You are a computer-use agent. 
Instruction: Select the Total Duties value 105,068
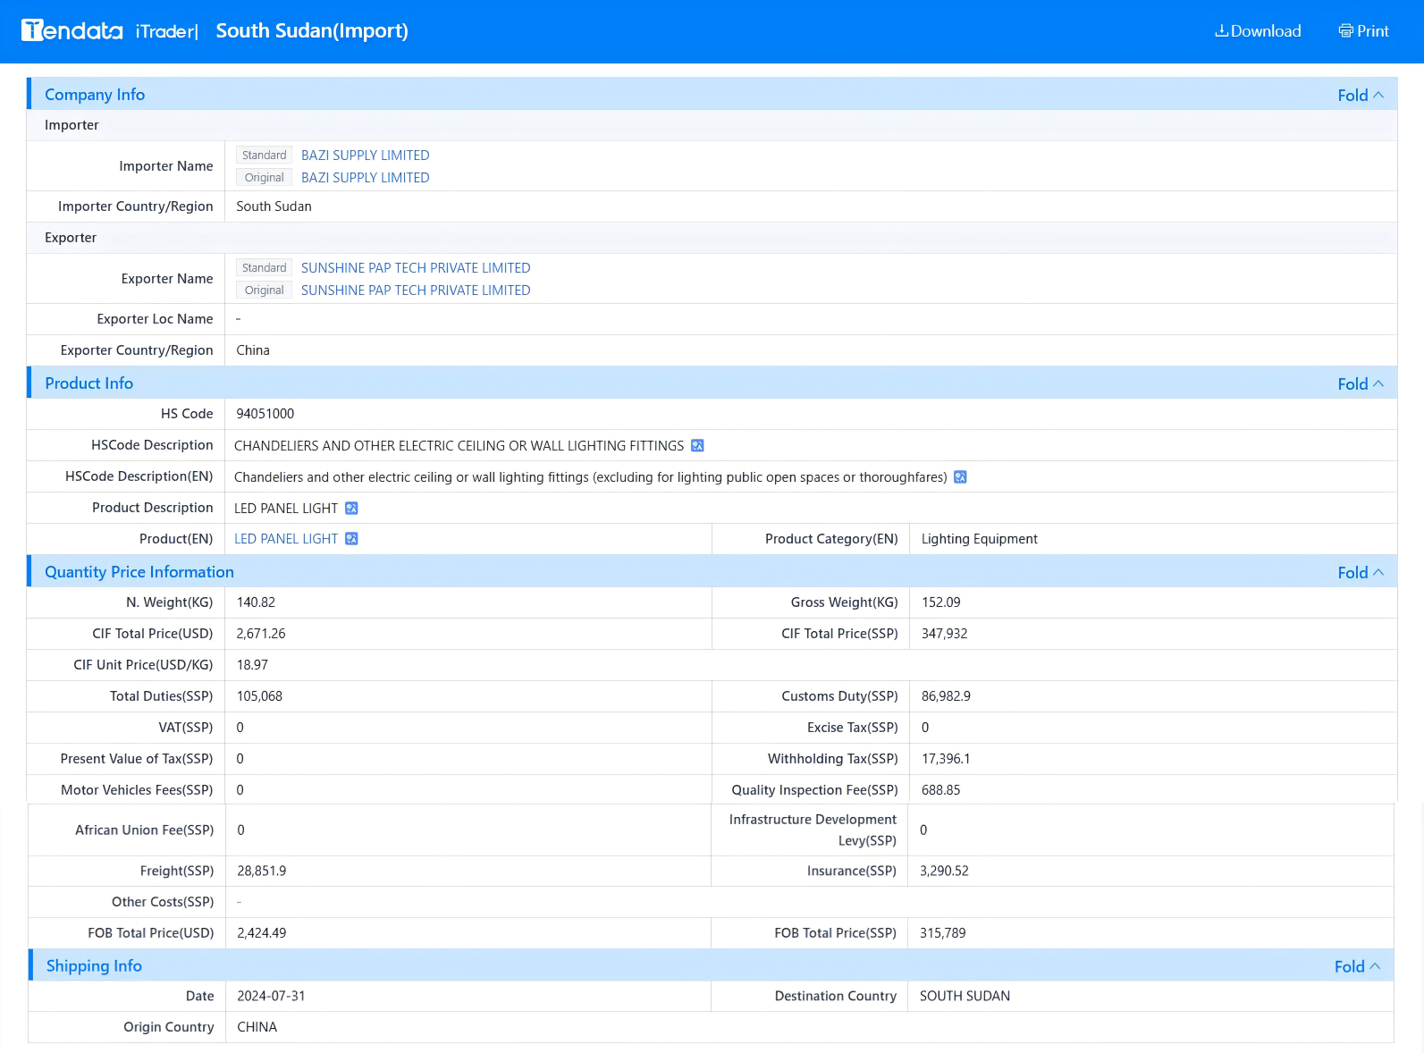point(259,695)
